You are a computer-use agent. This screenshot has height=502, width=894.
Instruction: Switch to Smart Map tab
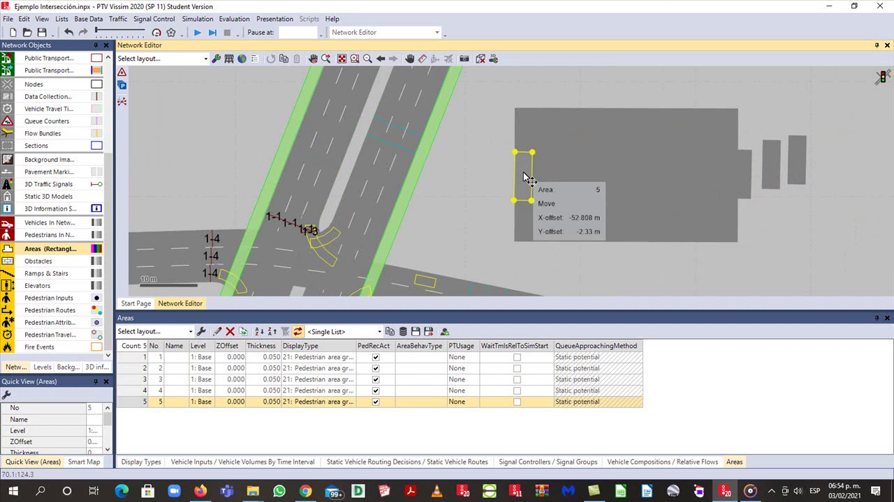(x=84, y=462)
